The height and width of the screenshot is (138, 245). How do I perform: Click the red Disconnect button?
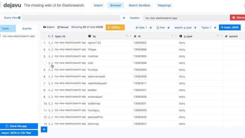click(237, 18)
